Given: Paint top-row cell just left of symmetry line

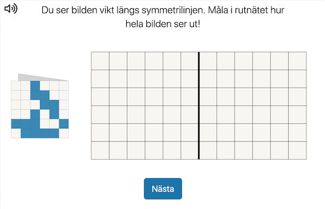Looking at the screenshot, I should pos(190,61).
